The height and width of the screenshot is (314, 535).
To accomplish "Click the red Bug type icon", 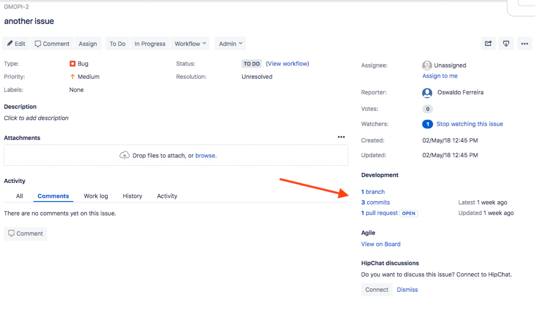I will pos(72,63).
